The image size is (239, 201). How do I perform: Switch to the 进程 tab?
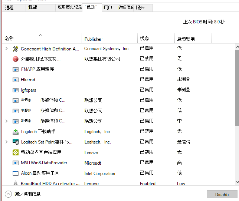click(x=14, y=8)
